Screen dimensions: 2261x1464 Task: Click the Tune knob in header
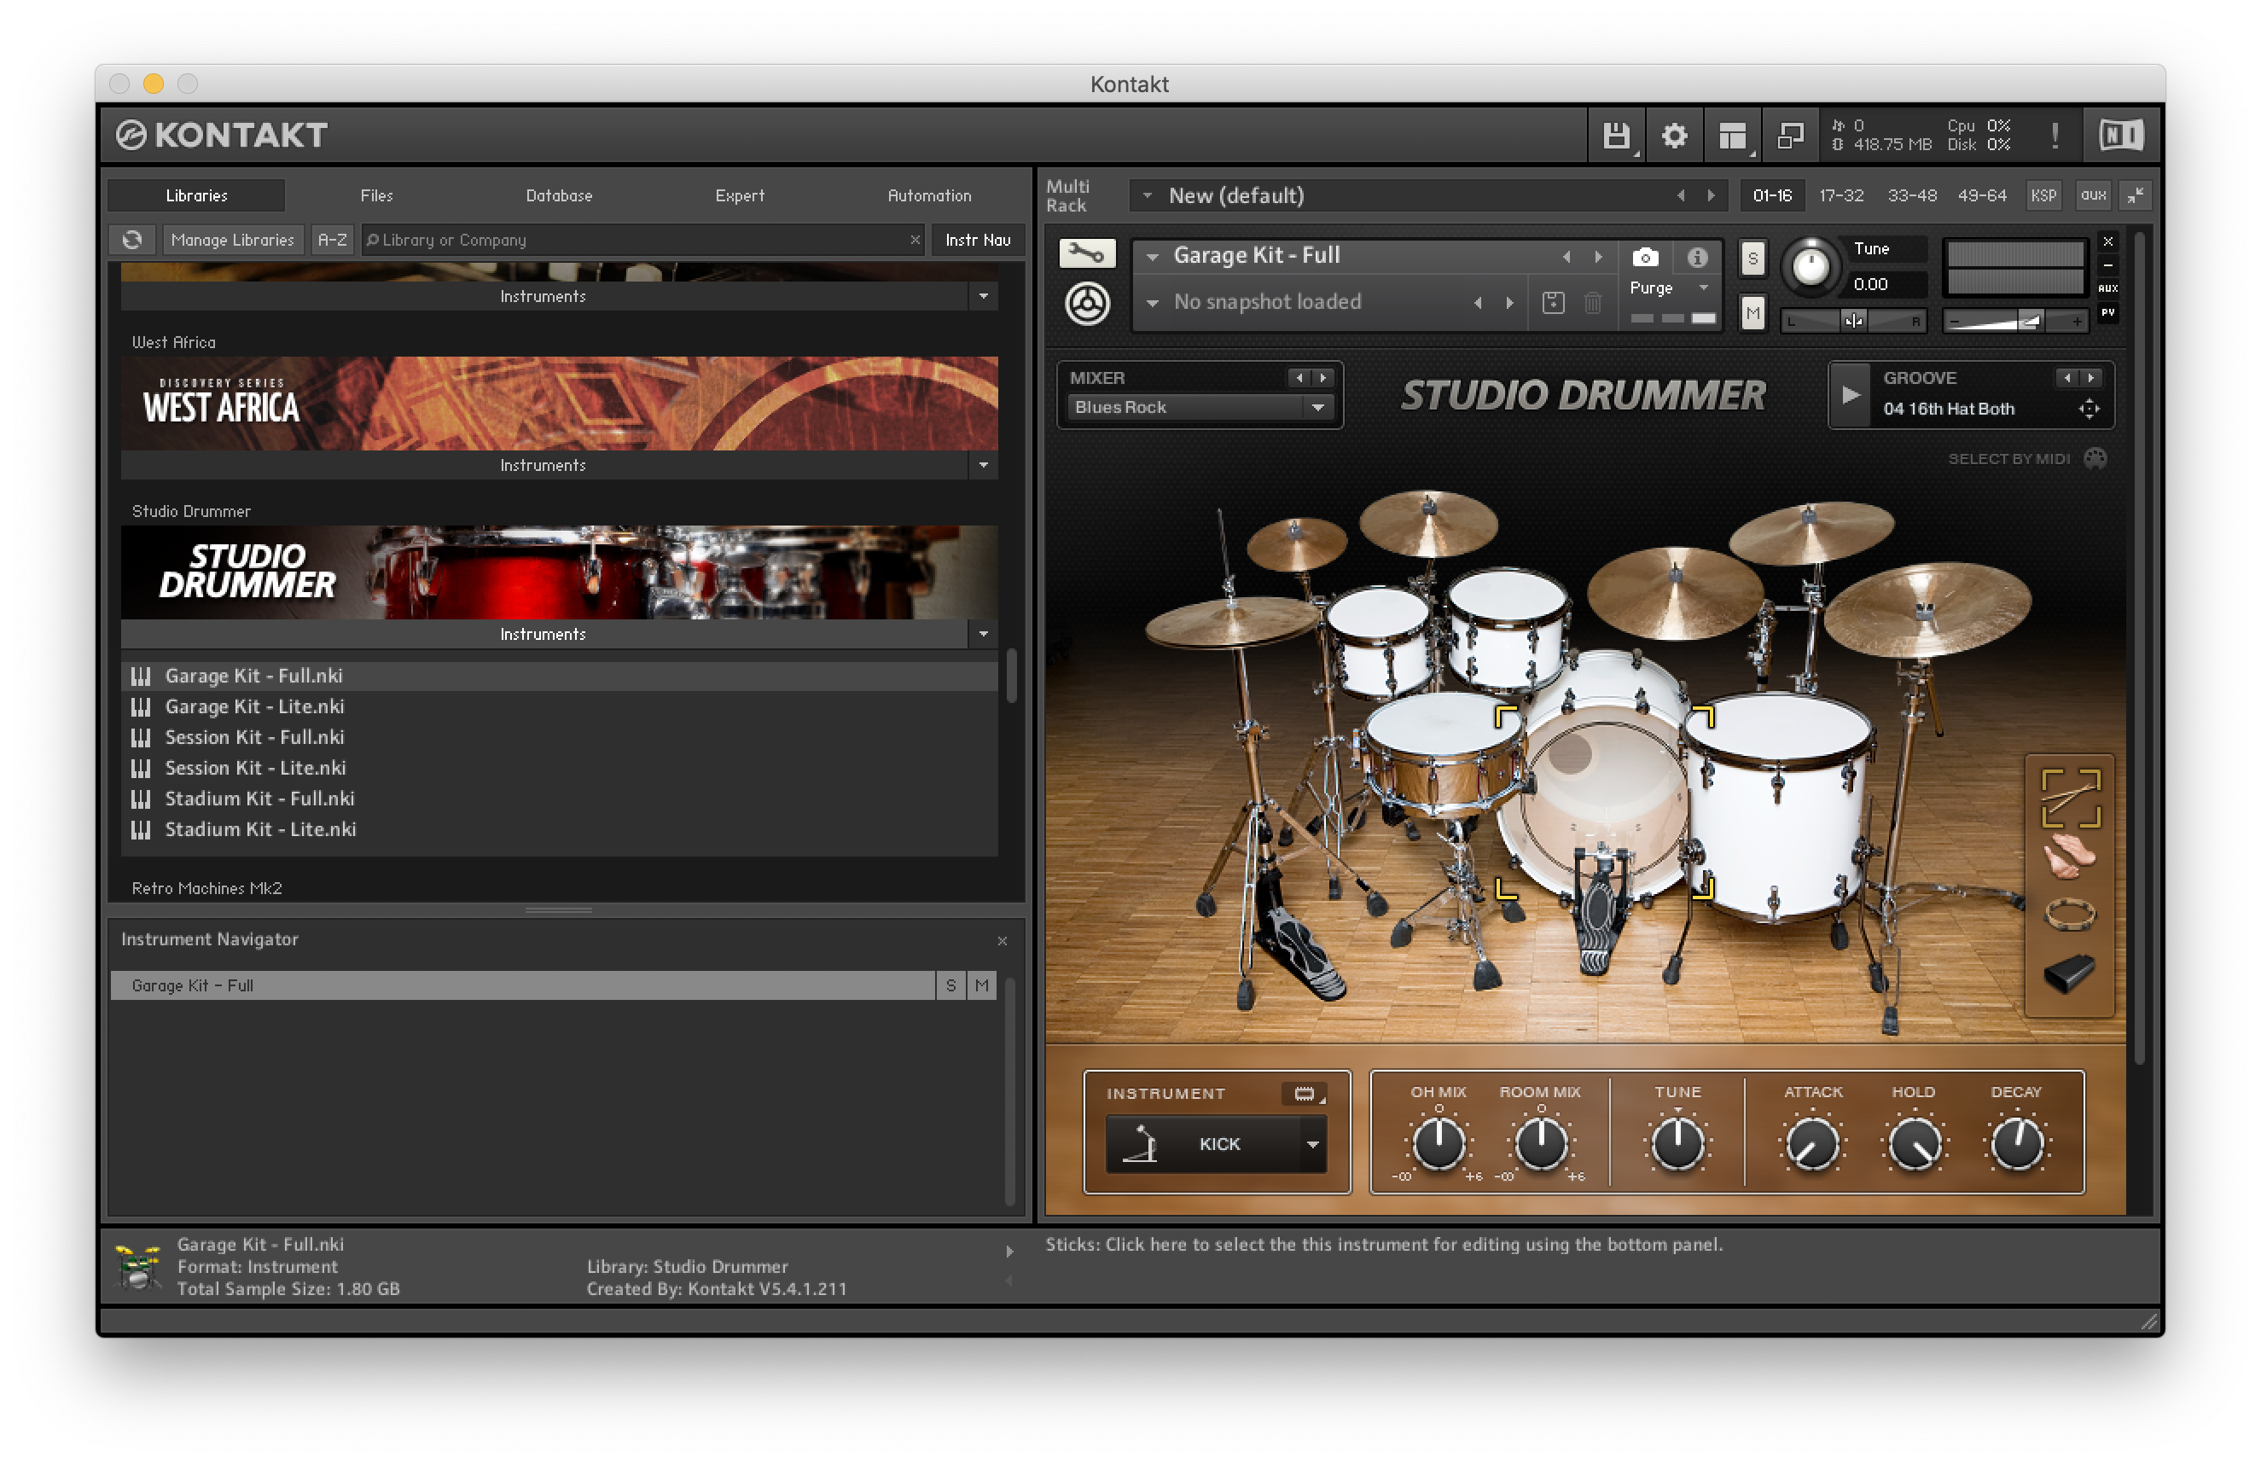(1811, 267)
